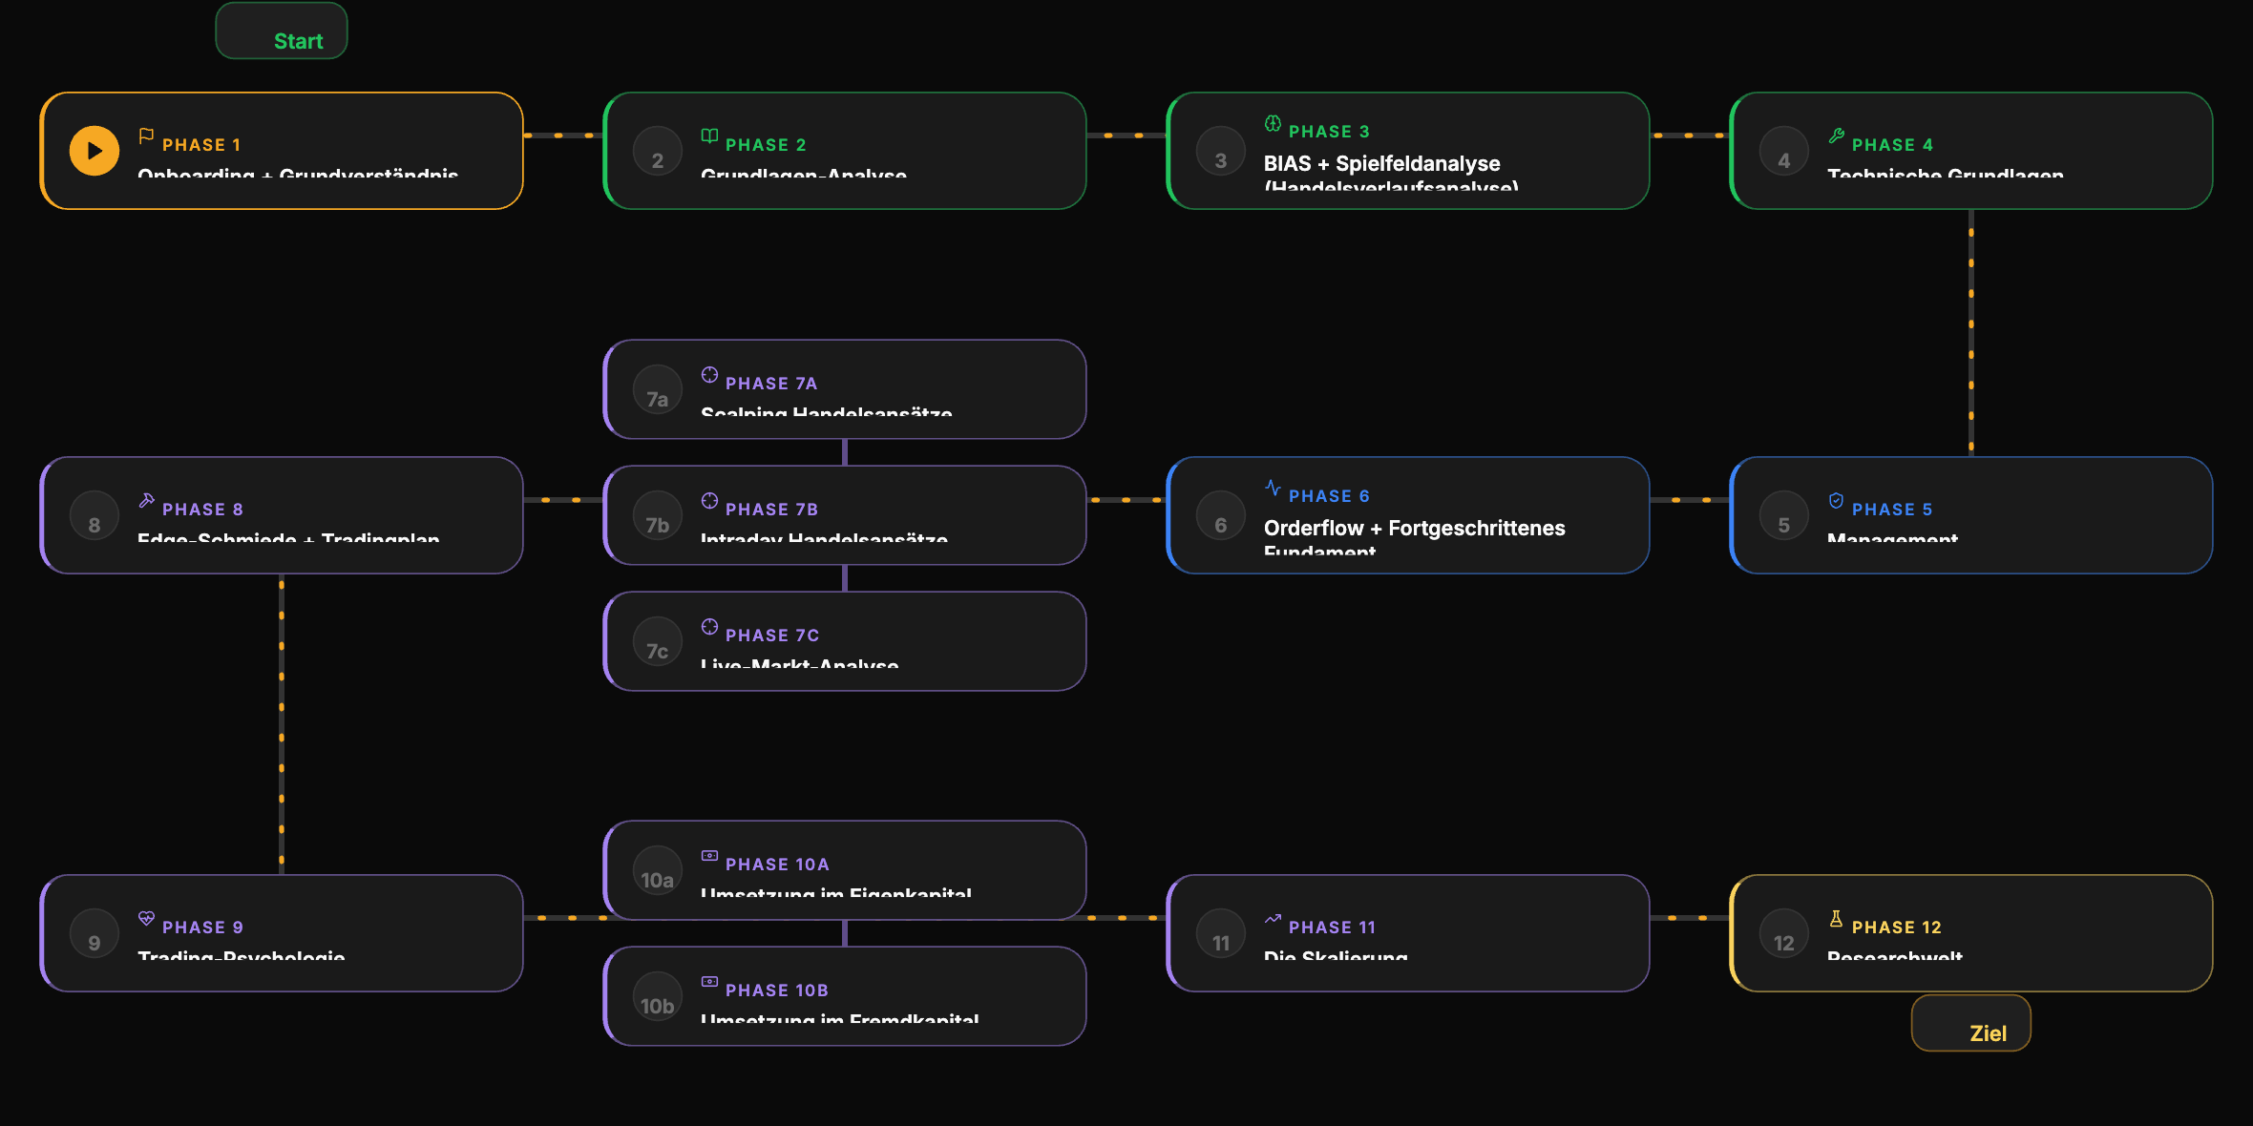Image resolution: width=2253 pixels, height=1126 pixels.
Task: Click the brain icon beside Phase 3
Action: click(x=1273, y=123)
